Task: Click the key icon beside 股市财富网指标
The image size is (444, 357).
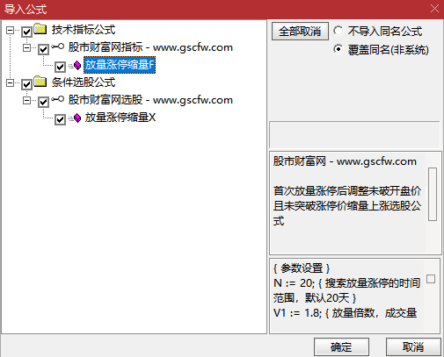Action: [x=57, y=46]
